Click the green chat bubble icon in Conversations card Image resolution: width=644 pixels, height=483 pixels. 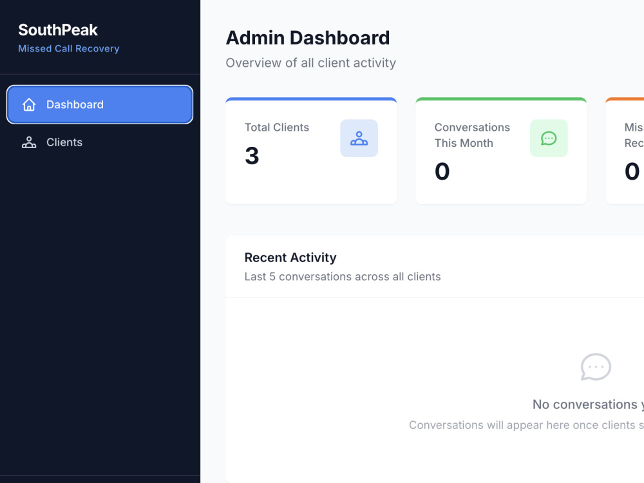point(549,138)
